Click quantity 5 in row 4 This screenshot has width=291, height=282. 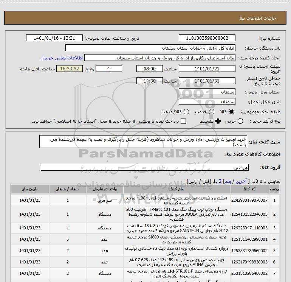pyautogui.click(x=68, y=239)
